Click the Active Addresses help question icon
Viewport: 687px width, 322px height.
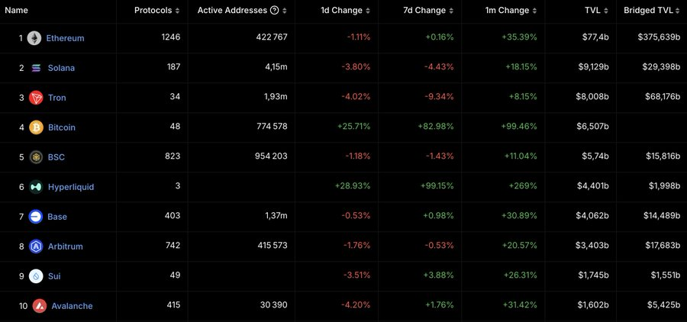tap(273, 11)
